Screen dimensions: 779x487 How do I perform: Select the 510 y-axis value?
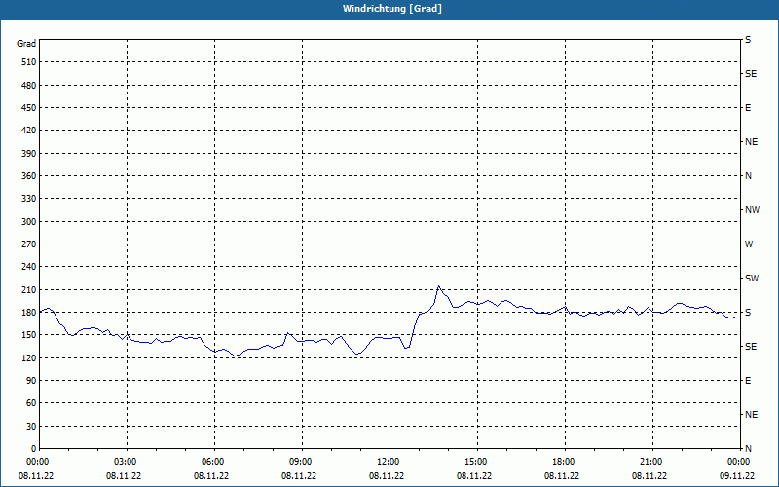(x=29, y=62)
